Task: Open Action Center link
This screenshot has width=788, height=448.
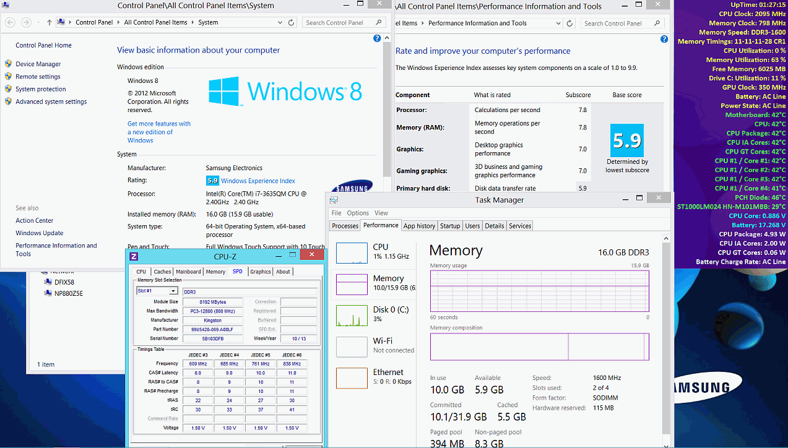Action: pos(34,220)
